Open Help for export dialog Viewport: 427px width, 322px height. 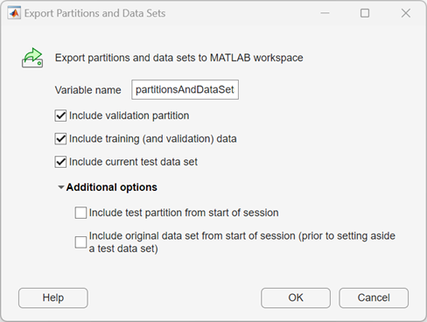(53, 297)
